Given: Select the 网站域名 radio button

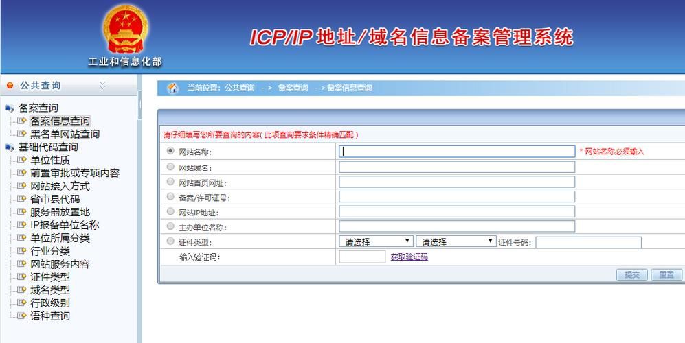Looking at the screenshot, I should click(x=170, y=167).
